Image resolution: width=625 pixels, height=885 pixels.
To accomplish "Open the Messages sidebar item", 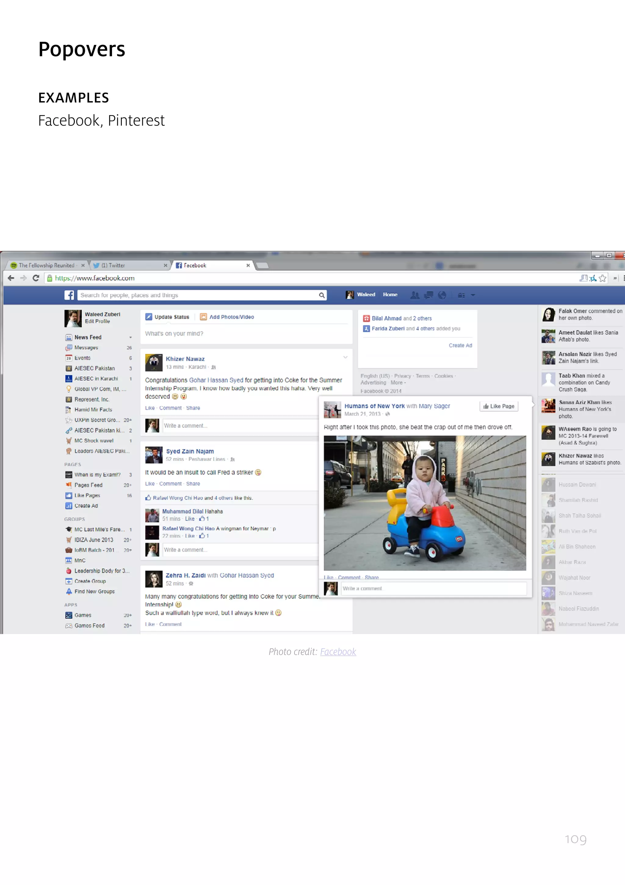I will [x=86, y=348].
